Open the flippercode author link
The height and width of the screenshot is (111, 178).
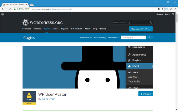(48, 99)
